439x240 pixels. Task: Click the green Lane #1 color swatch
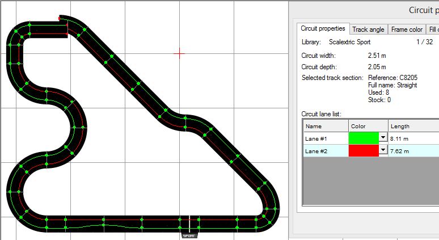pyautogui.click(x=363, y=138)
